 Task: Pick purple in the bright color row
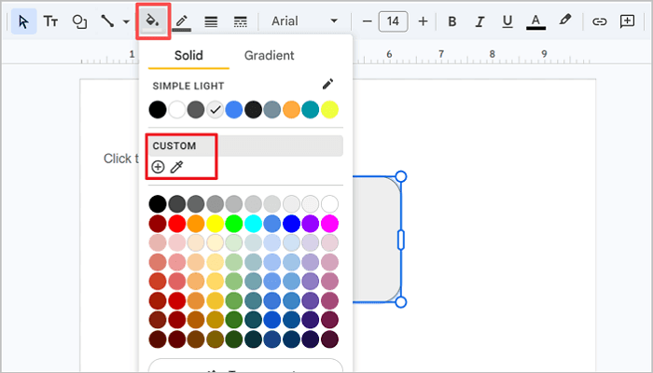(x=311, y=224)
